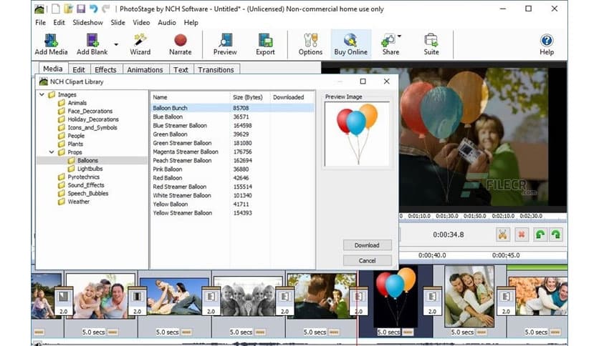Click the scissors split clip icon

click(x=503, y=234)
